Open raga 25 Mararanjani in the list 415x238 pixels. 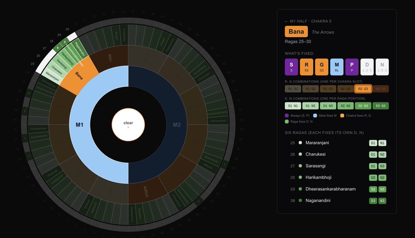(x=337, y=143)
